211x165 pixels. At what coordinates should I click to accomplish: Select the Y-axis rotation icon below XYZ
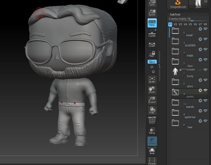point(152,67)
